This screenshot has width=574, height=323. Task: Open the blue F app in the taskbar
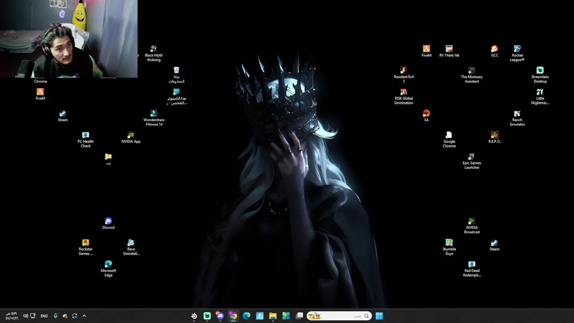coord(260,316)
